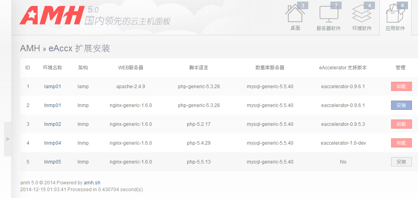This screenshot has width=418, height=198.
Task: Click the AMH star logo
Action: point(51,16)
